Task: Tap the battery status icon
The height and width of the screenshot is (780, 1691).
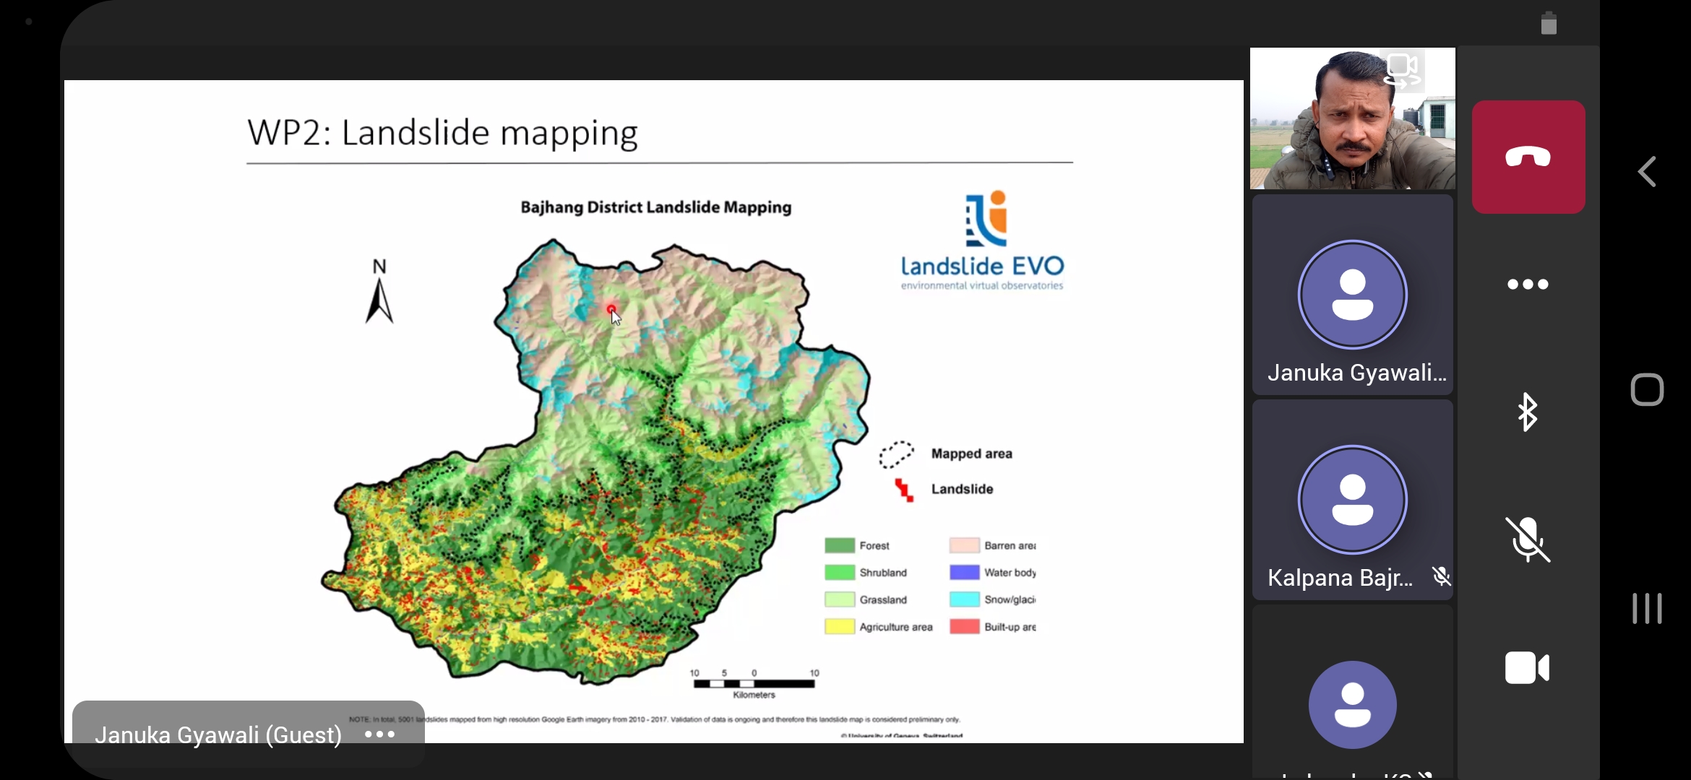Action: click(1549, 24)
